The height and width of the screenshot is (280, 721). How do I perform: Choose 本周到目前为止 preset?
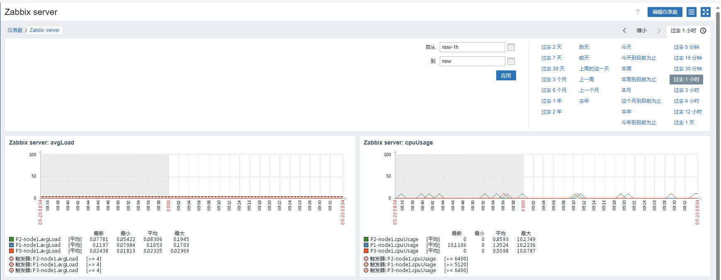[x=638, y=80]
